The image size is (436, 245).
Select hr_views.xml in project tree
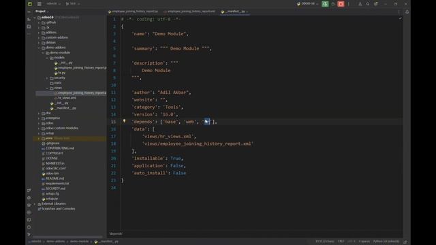(65, 98)
